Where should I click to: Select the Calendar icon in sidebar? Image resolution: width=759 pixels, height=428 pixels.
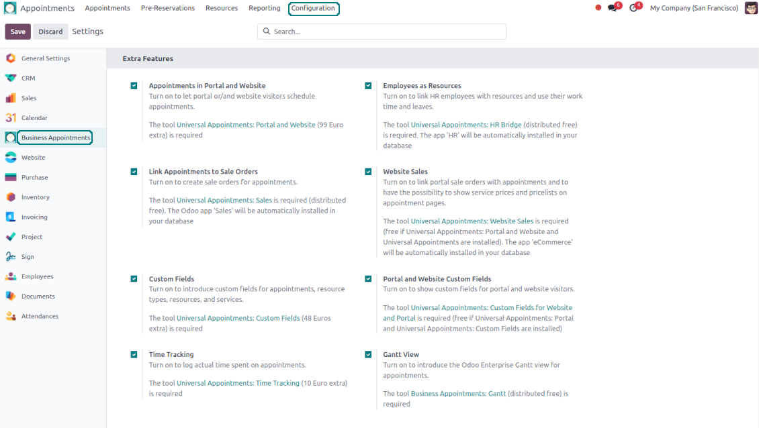11,118
